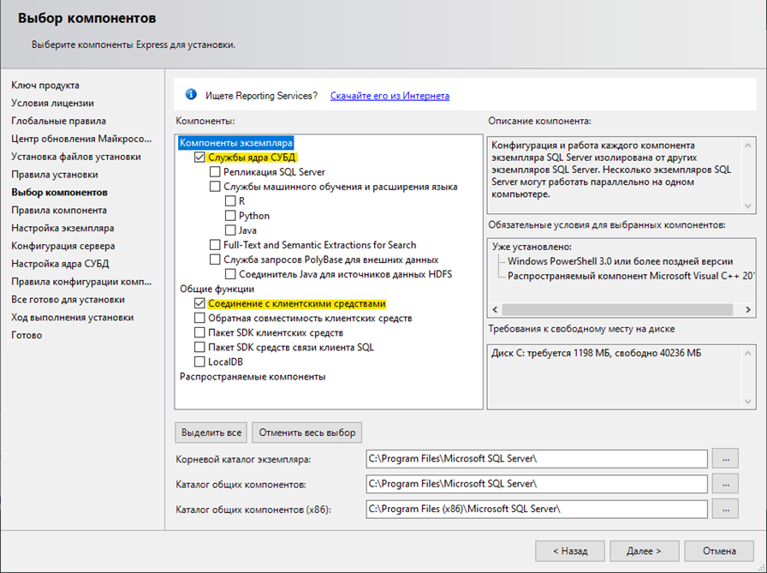This screenshot has width=767, height=573.
Task: Uncheck Службы ядра СУБД checkbox
Action: pyautogui.click(x=200, y=158)
